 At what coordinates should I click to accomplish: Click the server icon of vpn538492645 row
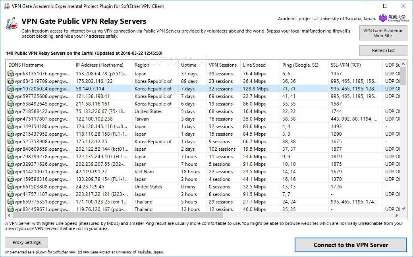click(11, 104)
